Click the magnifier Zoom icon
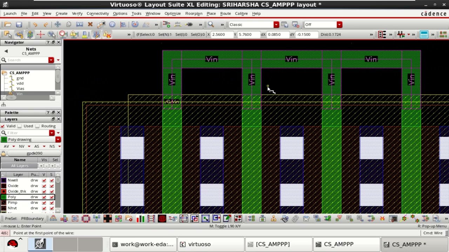This screenshot has width=449, height=252. click(211, 24)
